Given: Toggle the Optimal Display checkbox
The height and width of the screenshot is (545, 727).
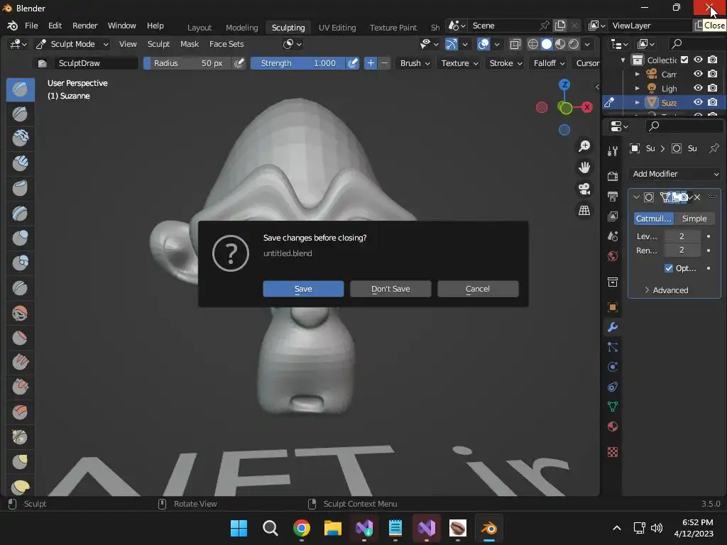Looking at the screenshot, I should 669,268.
